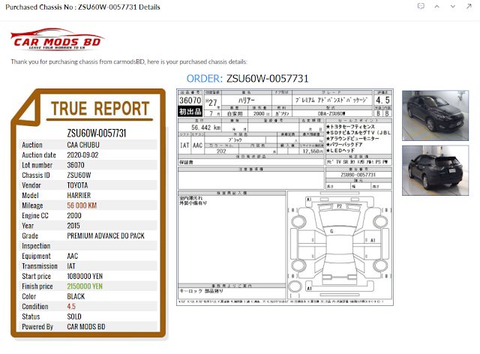480x354 pixels.
Task: Click the thank you message text
Action: pos(129,61)
